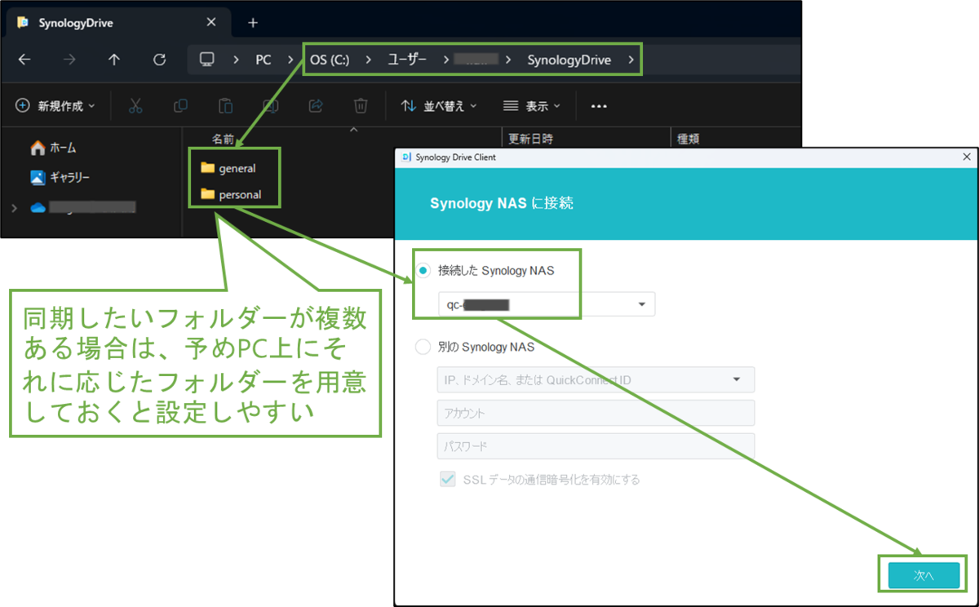Open 並べ替え sort dropdown

(439, 106)
